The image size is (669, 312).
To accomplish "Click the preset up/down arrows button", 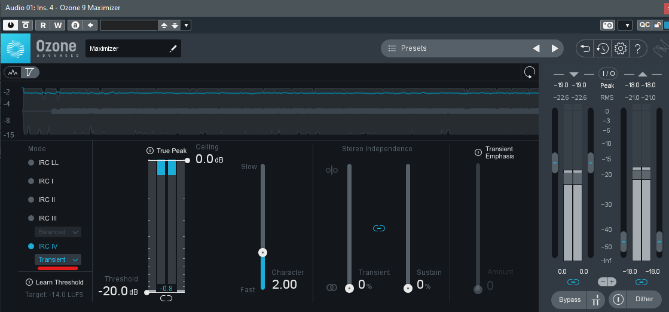I will (169, 25).
